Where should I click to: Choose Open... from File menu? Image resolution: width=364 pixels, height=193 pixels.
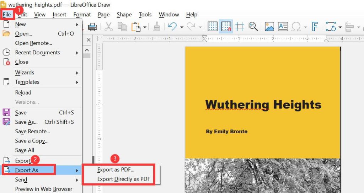(x=41, y=34)
